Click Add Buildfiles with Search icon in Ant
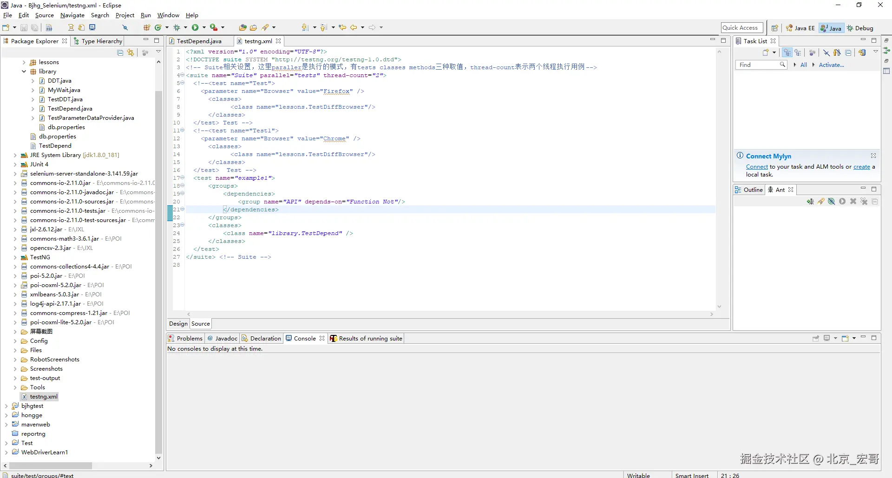Image resolution: width=892 pixels, height=478 pixels. (821, 202)
